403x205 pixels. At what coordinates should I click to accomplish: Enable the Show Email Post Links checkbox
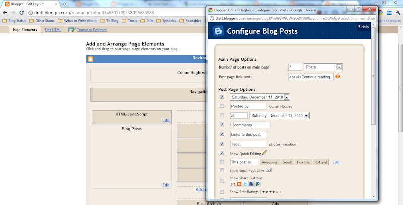[222, 170]
